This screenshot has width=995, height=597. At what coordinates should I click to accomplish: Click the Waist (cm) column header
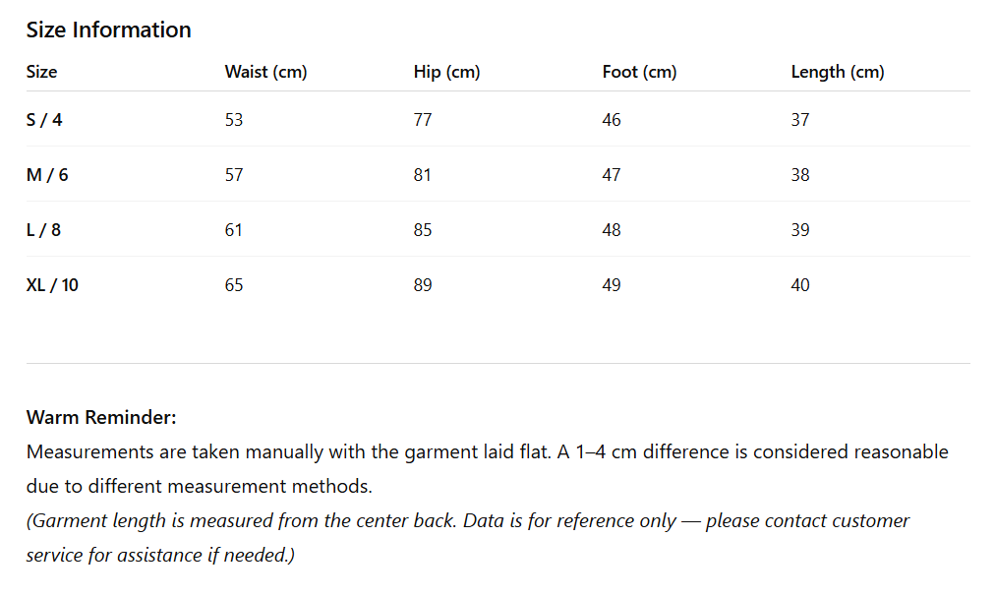[265, 72]
